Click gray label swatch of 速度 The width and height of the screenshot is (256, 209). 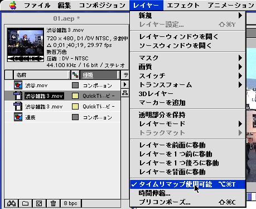coord(75,117)
